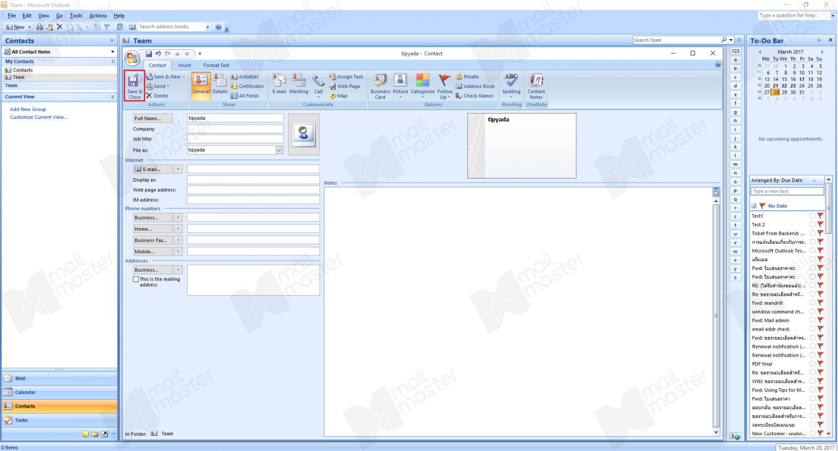Open the Follow Up dropdown
This screenshot has width=838, height=451.
[445, 86]
